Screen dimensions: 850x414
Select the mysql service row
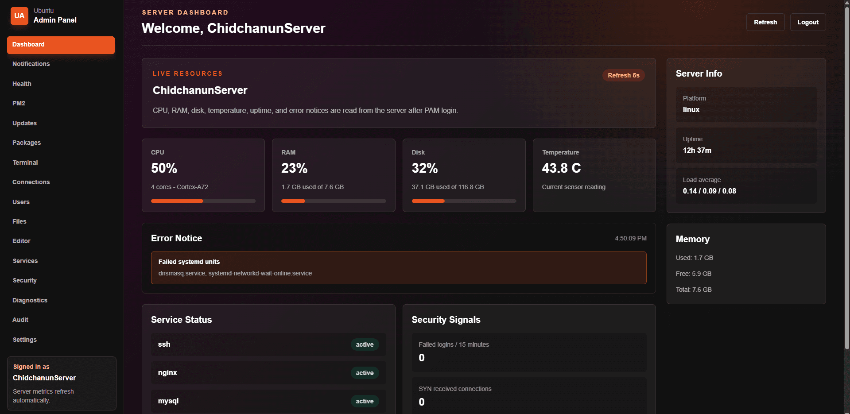click(268, 401)
